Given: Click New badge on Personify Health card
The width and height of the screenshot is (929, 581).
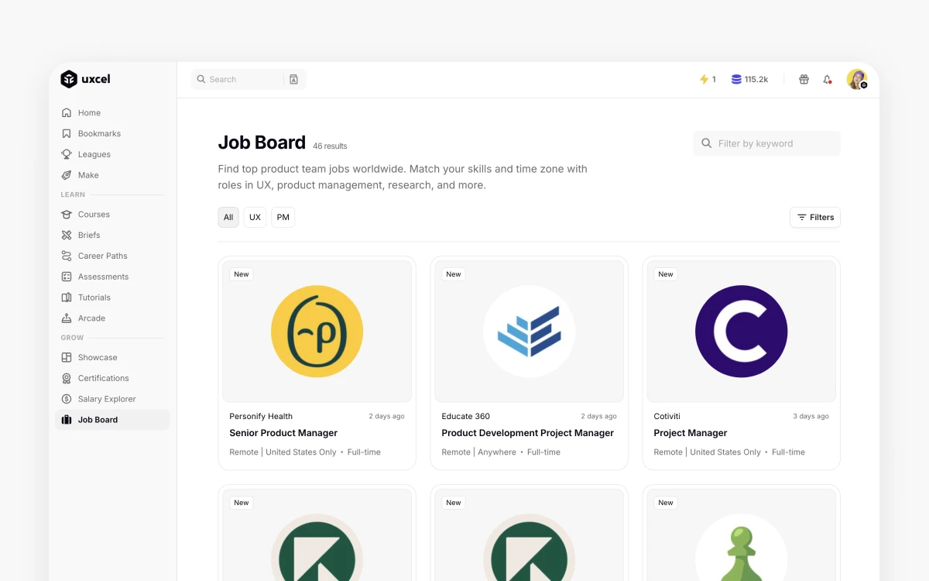Looking at the screenshot, I should (242, 274).
